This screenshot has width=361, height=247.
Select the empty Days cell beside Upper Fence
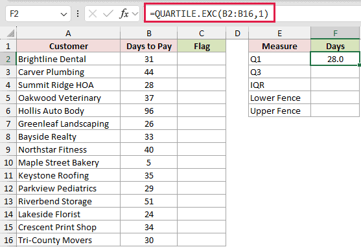335,111
